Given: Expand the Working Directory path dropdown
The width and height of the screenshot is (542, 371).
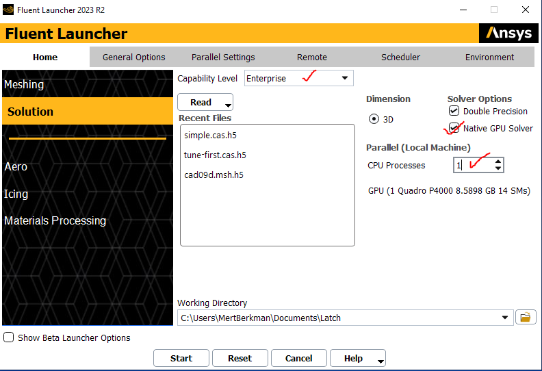Looking at the screenshot, I should [x=506, y=318].
